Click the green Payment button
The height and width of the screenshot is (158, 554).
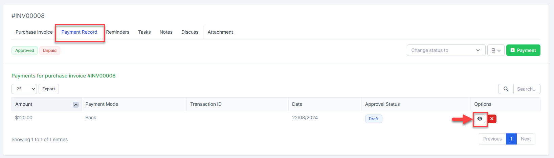pyautogui.click(x=523, y=51)
